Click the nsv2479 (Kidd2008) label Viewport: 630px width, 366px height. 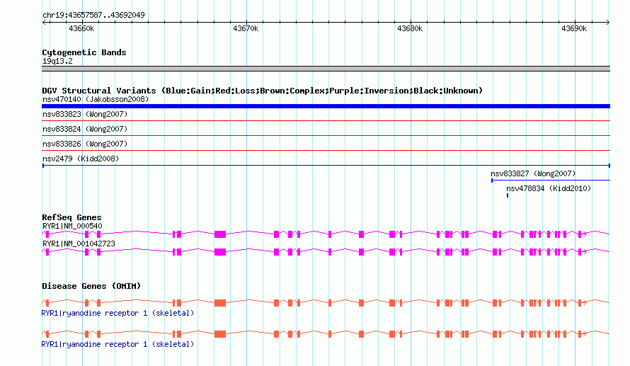(81, 159)
